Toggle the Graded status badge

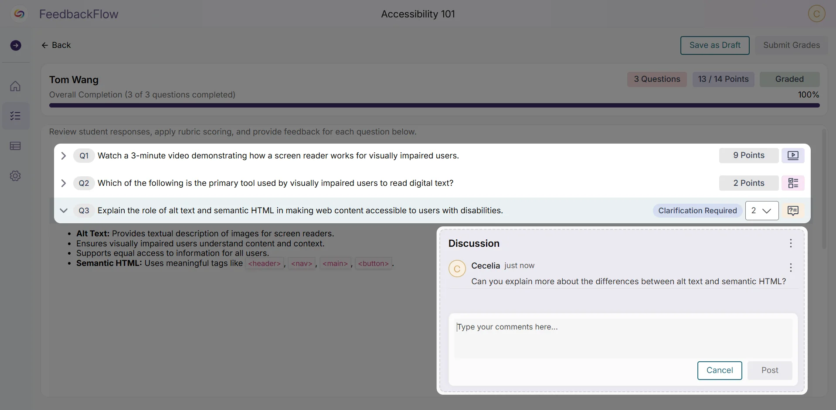(790, 79)
